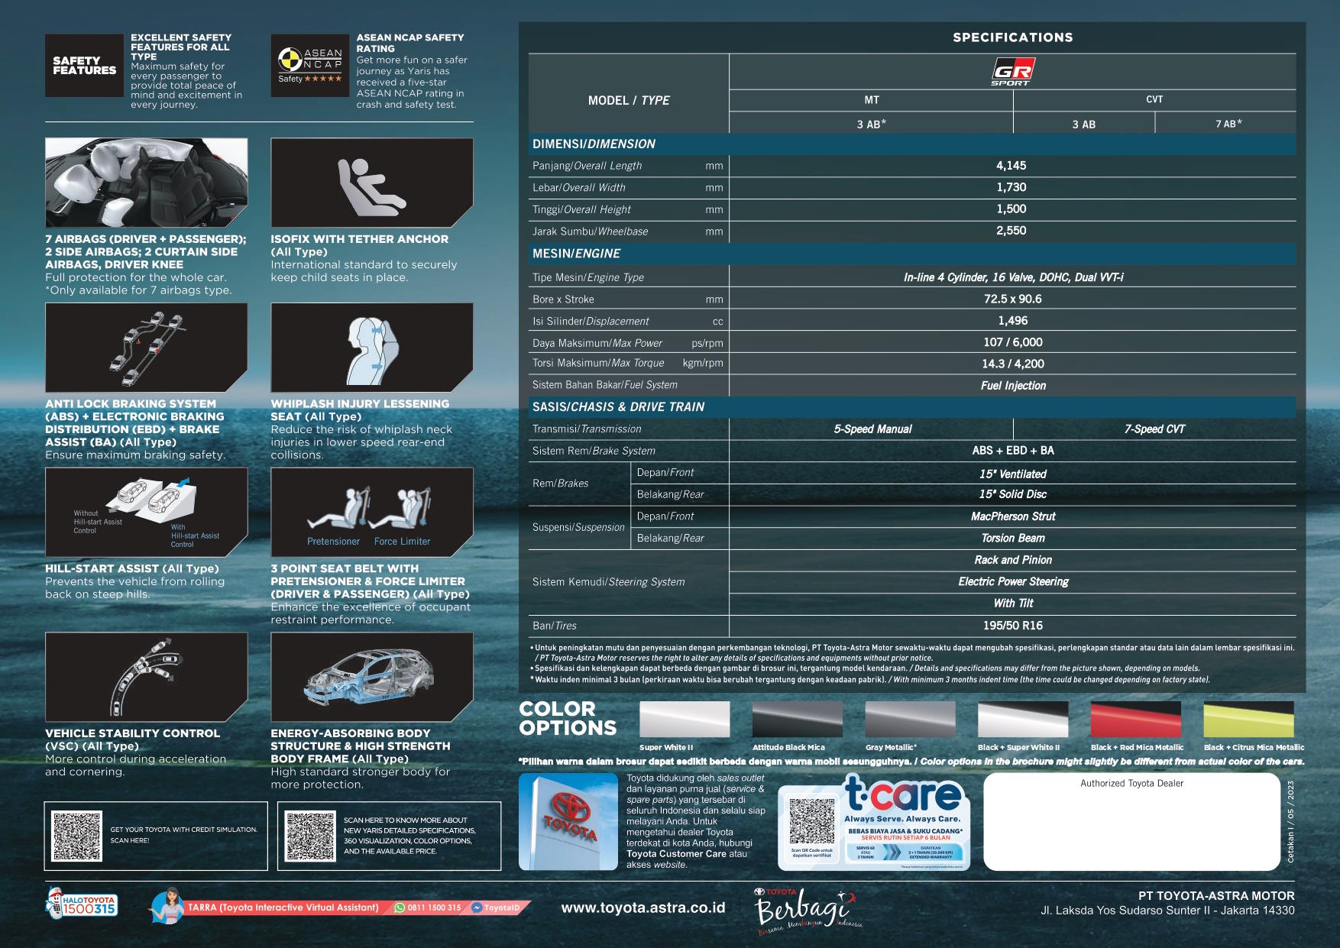Click the PT TOYOTA-ASTRA MOTOR company name
Viewport: 1340px width, 948px height.
(1216, 896)
